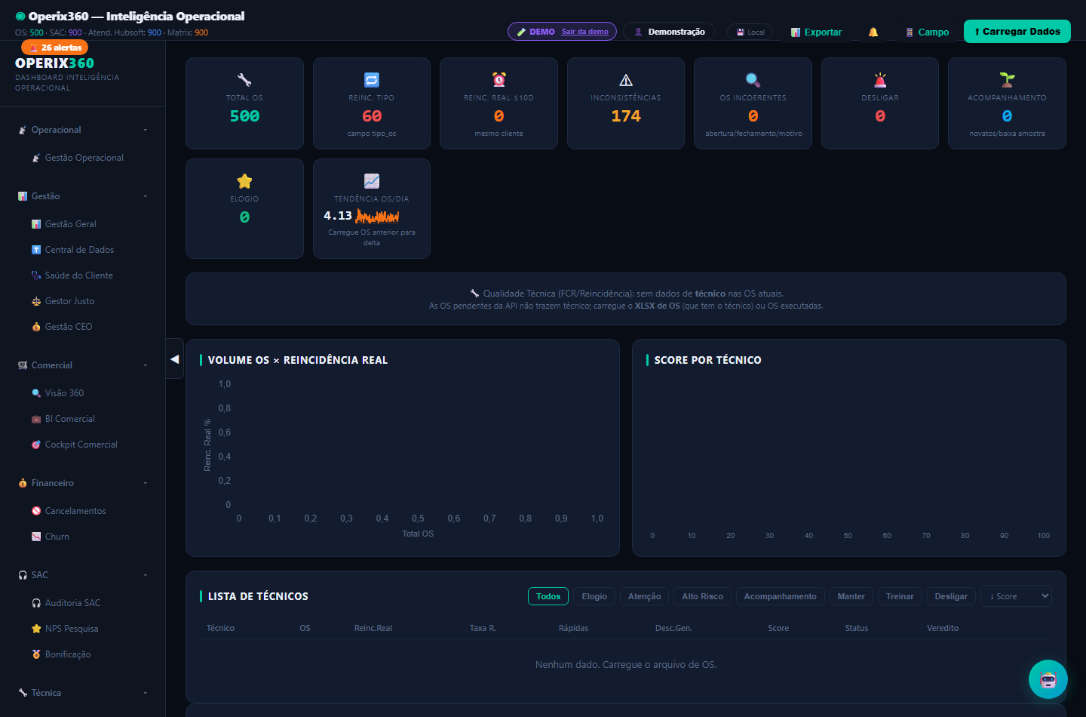Open the notifications bell icon
The height and width of the screenshot is (717, 1086).
[x=873, y=32]
